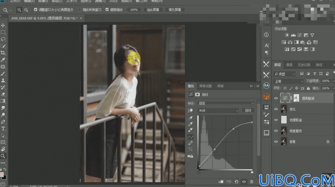This screenshot has height=187, width=335.
Task: Click the 100% zoom button
Action: tap(134, 10)
